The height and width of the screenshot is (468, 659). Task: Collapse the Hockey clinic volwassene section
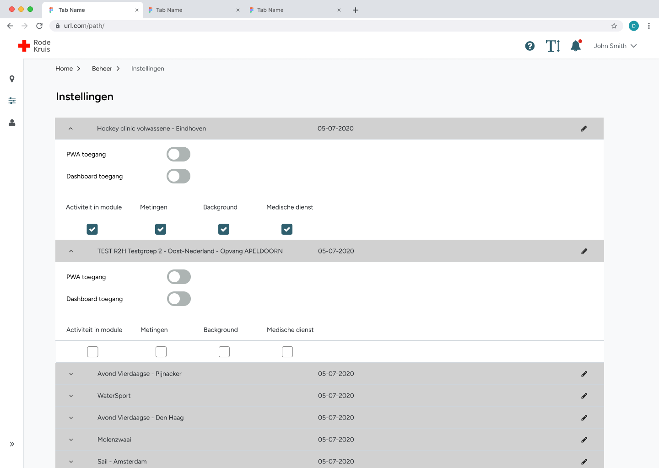coord(70,129)
